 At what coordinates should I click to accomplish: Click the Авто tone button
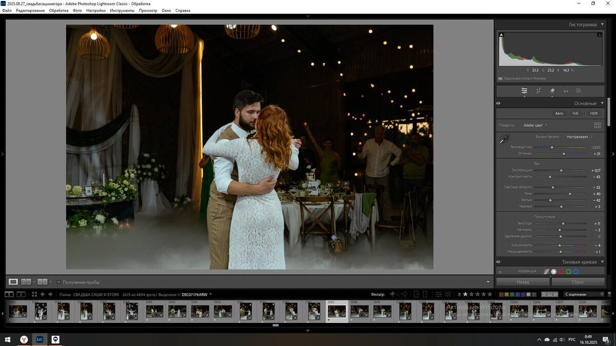559,113
